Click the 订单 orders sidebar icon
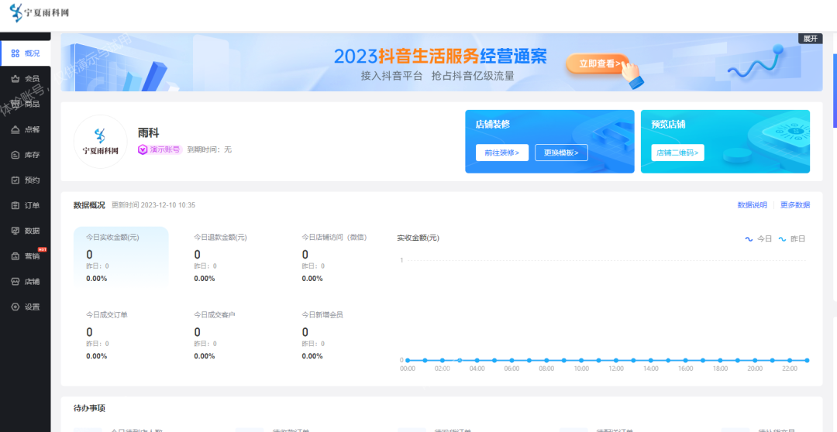The height and width of the screenshot is (432, 837). [x=15, y=205]
